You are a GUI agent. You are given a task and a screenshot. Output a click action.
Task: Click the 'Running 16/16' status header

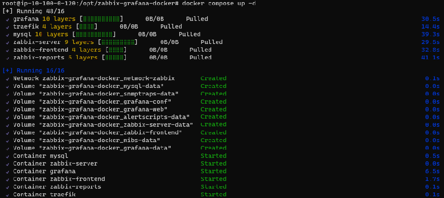tap(34, 70)
